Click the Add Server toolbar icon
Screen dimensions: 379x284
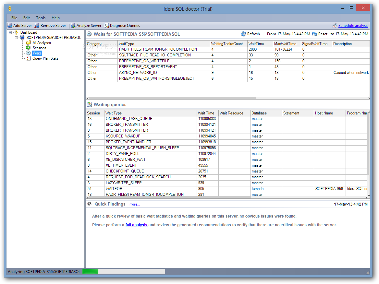click(10, 26)
